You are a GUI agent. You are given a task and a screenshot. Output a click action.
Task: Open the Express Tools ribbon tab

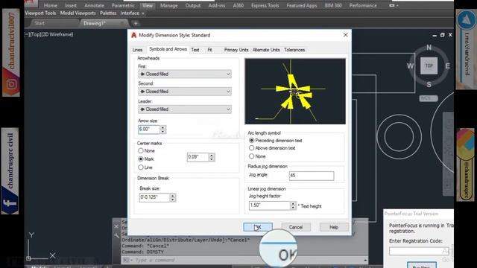click(265, 5)
